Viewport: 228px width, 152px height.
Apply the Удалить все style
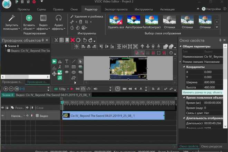click(116, 22)
